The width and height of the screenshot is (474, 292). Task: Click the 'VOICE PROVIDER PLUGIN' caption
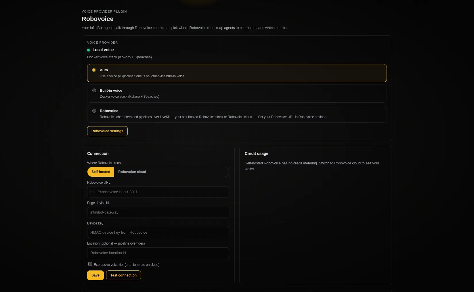point(104,11)
